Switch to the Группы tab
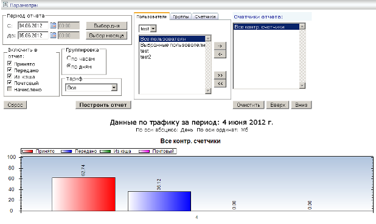Viewport: 376px width, 224px height. [x=181, y=16]
